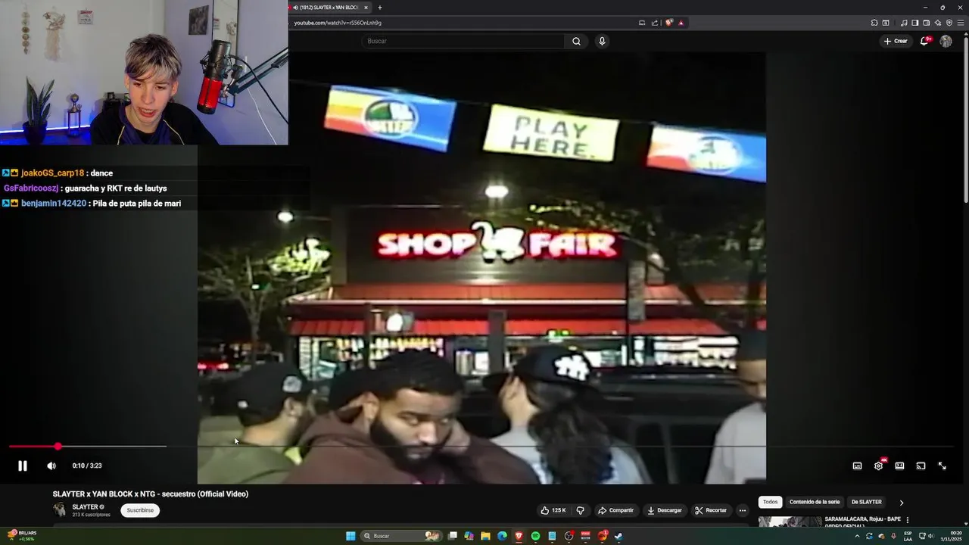Select the Contenido de la serie chip
The width and height of the screenshot is (969, 545).
(815, 502)
